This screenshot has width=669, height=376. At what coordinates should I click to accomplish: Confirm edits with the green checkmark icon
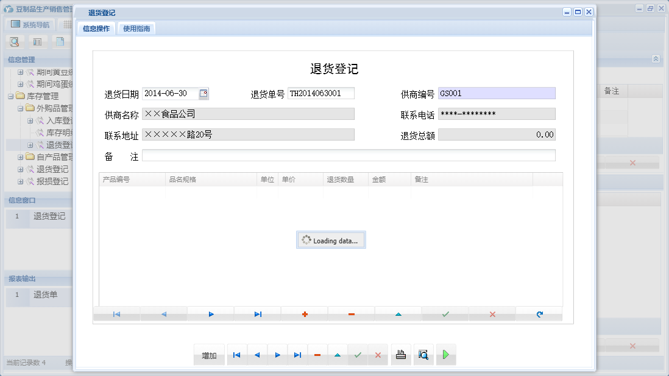(445, 313)
